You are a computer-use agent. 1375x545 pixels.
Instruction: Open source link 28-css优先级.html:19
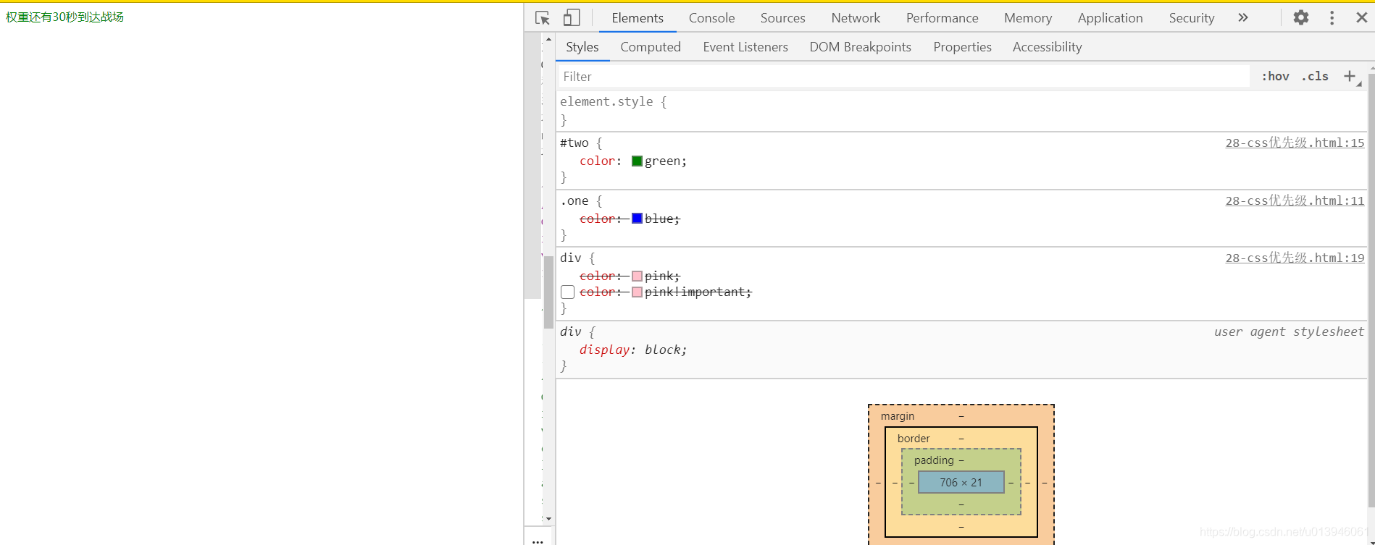pos(1295,258)
